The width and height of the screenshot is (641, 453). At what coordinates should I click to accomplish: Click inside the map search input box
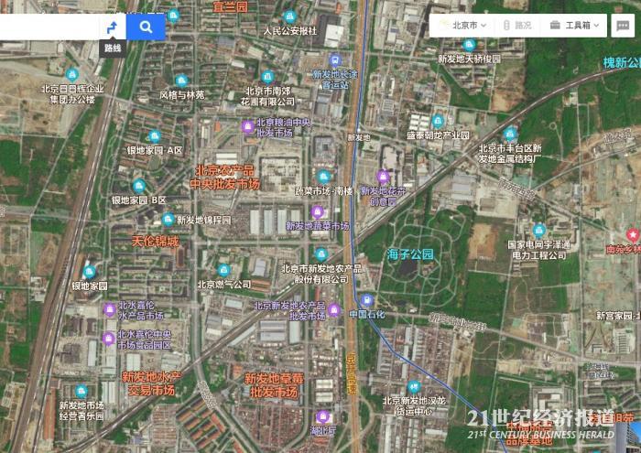click(49, 27)
